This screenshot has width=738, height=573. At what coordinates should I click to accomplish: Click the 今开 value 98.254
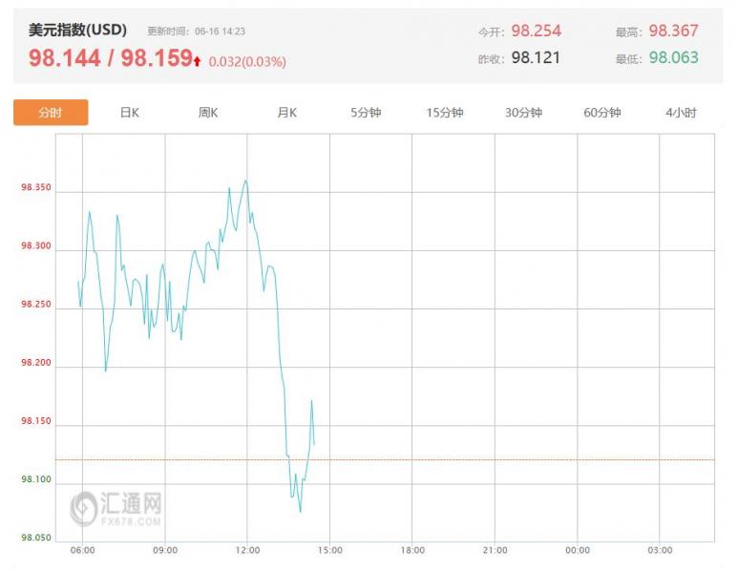pos(537,31)
